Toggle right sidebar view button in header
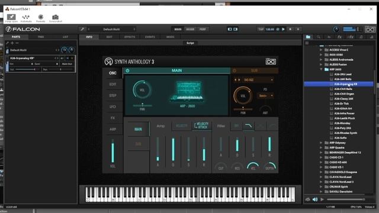This screenshot has height=213, width=379. [x=235, y=29]
